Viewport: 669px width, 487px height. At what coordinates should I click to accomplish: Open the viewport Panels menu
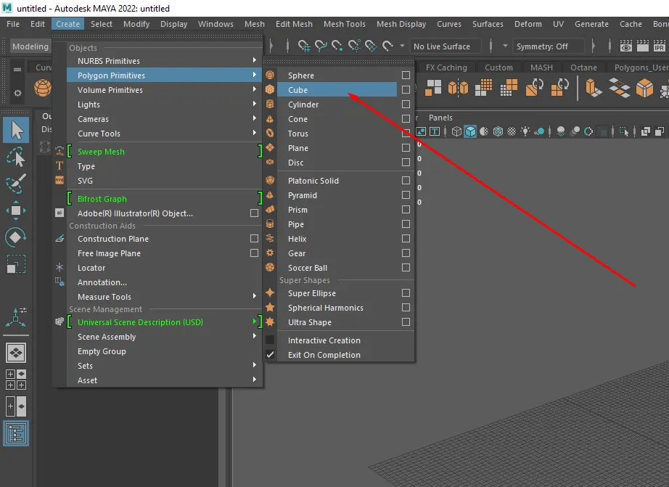pos(440,118)
